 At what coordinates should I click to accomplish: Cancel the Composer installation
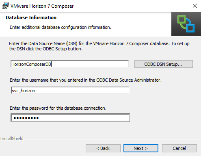click(x=179, y=148)
